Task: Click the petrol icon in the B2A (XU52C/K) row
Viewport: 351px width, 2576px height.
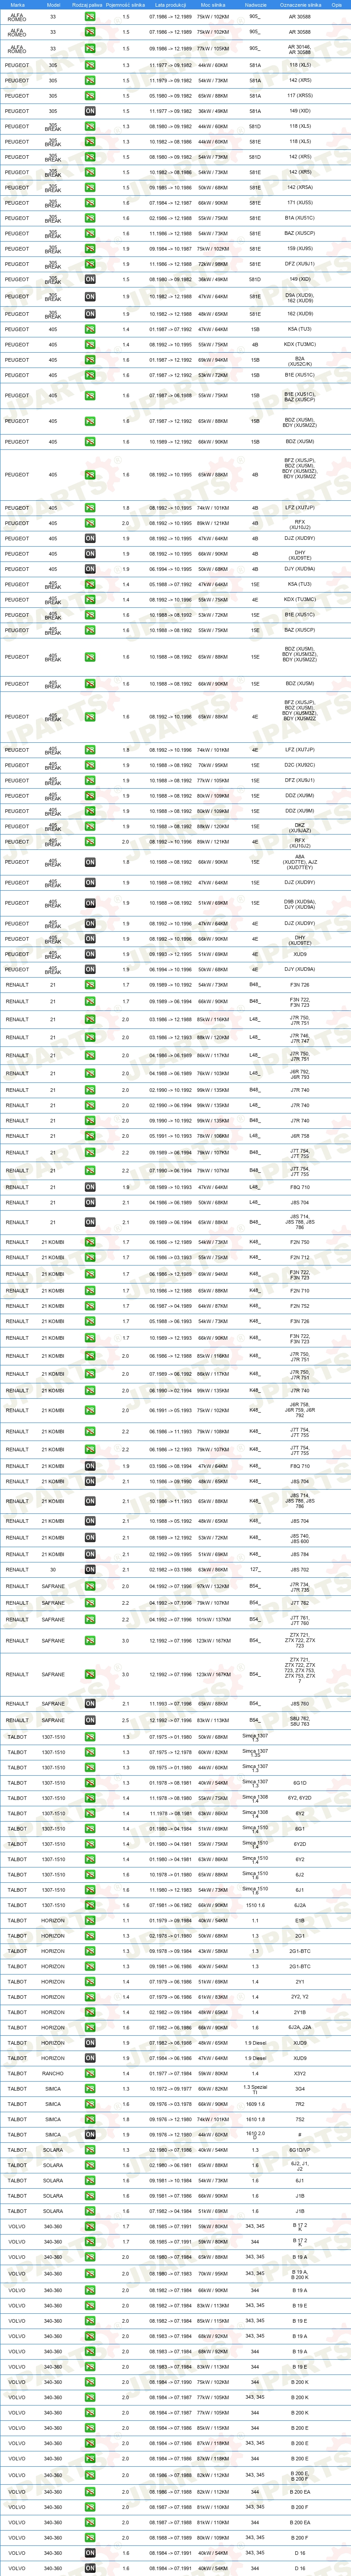Action: coord(90,360)
